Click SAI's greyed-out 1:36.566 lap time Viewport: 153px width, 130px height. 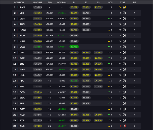tap(37, 86)
